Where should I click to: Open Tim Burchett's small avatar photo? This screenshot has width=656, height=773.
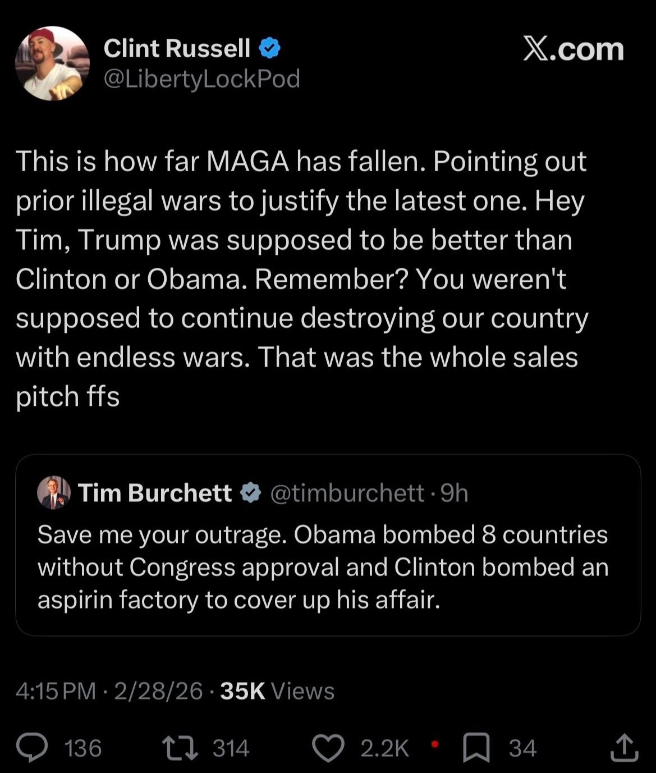coord(54,493)
